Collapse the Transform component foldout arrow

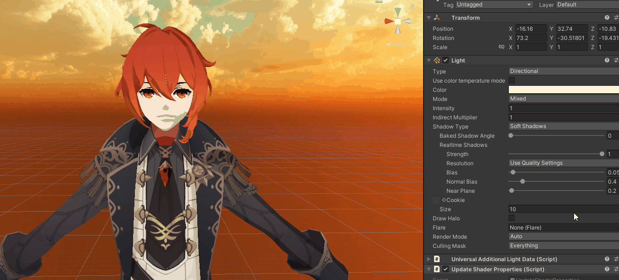429,17
